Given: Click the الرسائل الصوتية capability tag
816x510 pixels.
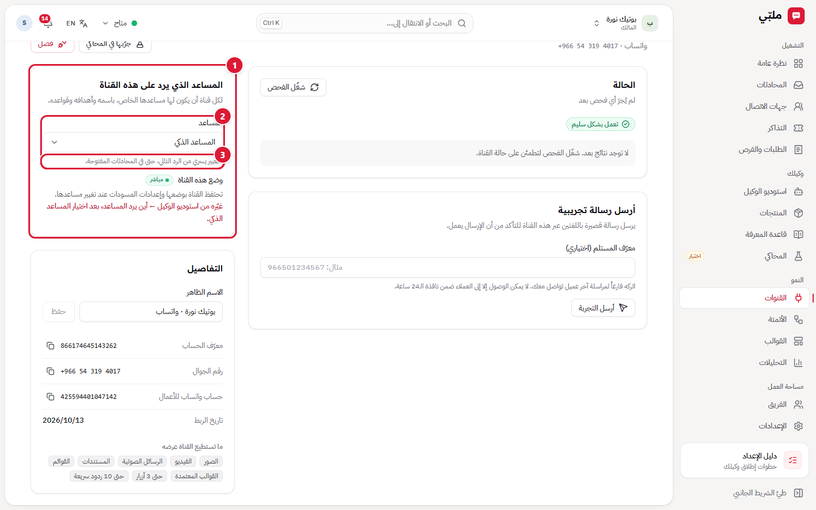Looking at the screenshot, I should click(142, 461).
